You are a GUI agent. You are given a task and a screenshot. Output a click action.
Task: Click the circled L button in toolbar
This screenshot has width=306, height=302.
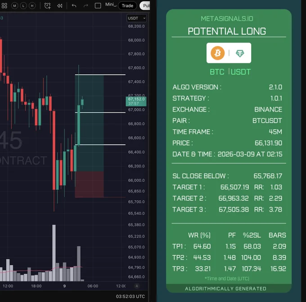pyautogui.click(x=23, y=6)
